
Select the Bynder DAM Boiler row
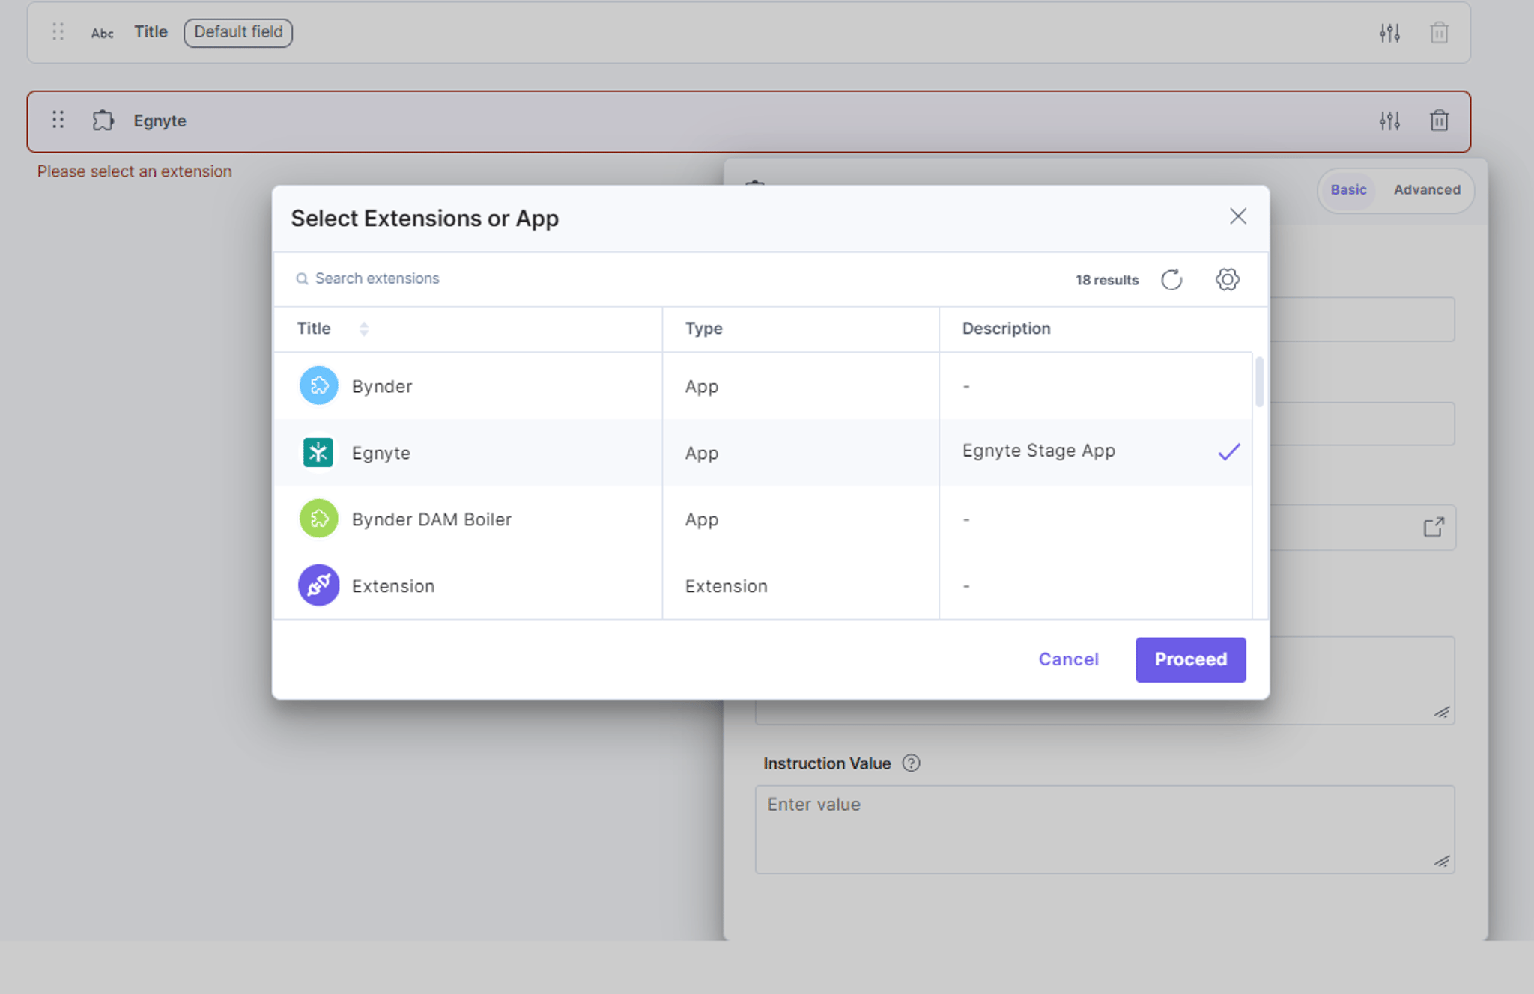[x=763, y=519]
